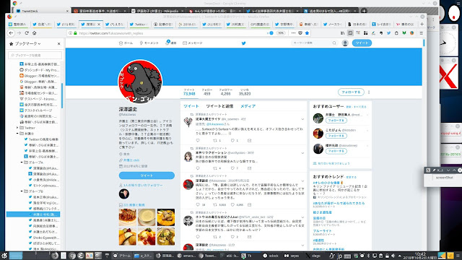
Task: Expand the Twitter folder in bookmarks tree
Action: tap(17, 128)
